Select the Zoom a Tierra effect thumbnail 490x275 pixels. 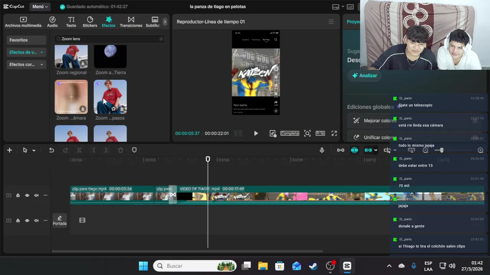coord(110,56)
